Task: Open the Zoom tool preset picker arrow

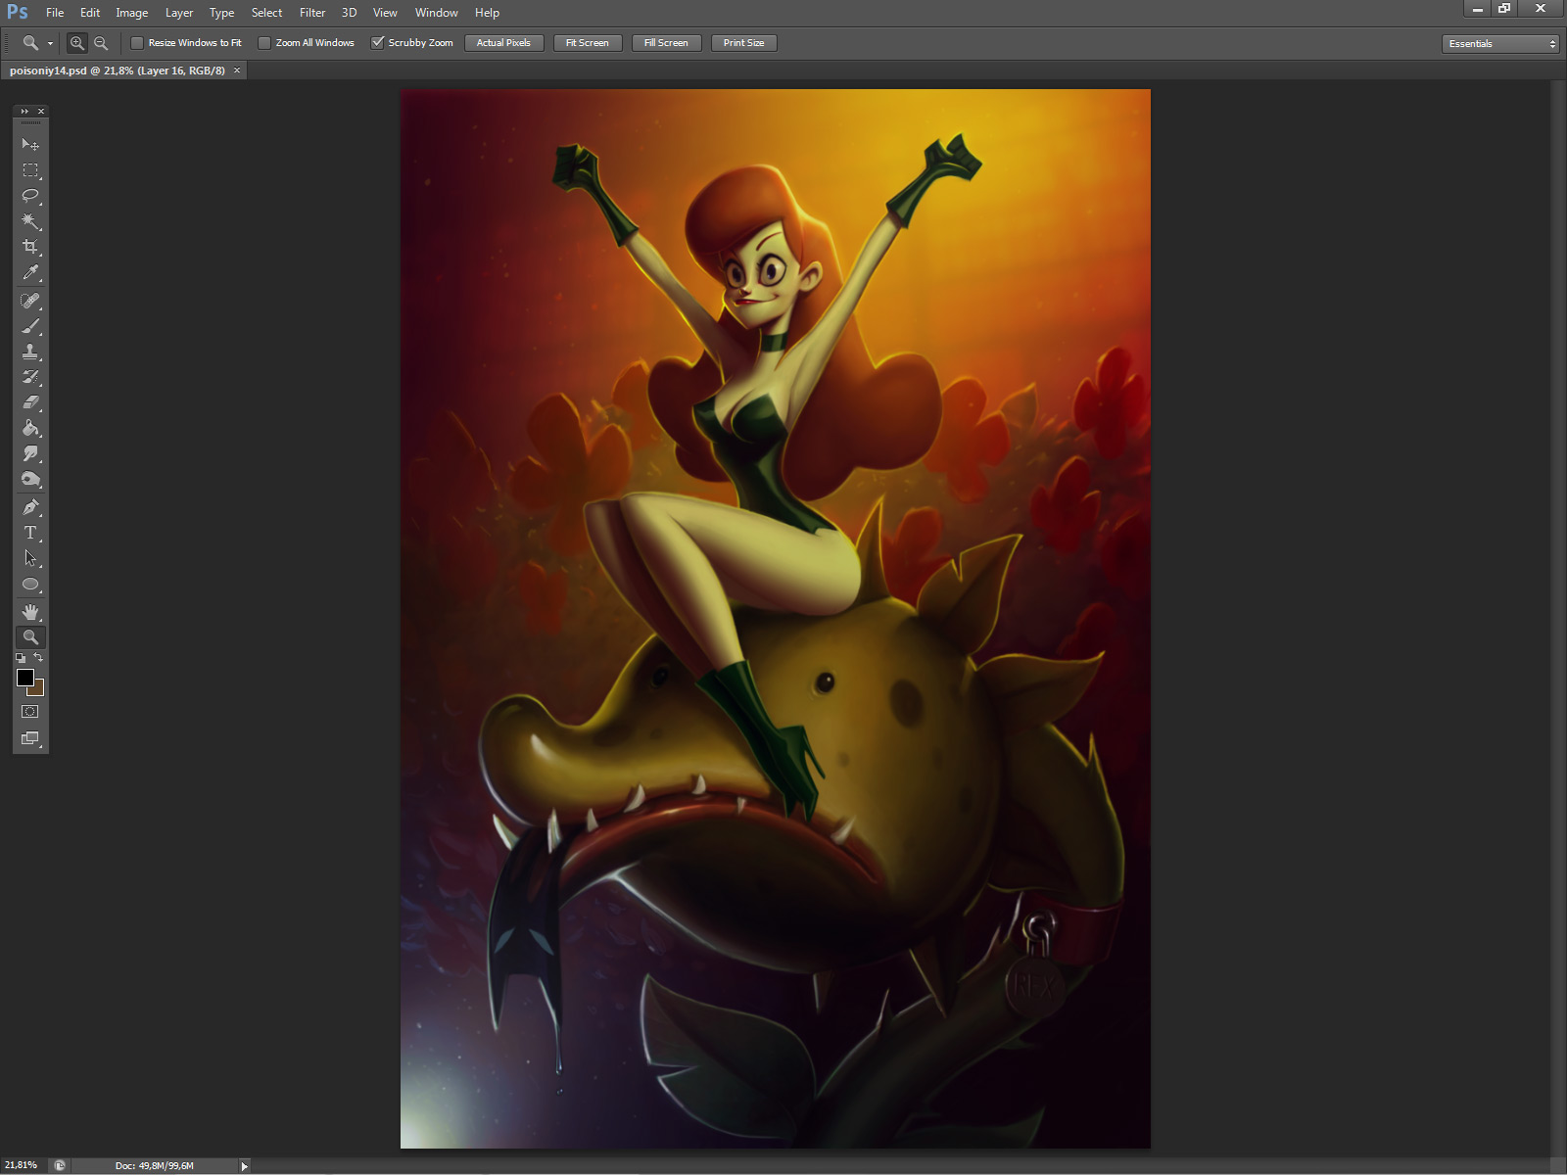Action: (x=50, y=44)
